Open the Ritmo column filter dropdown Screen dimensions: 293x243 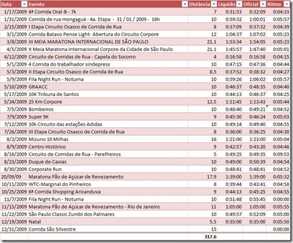tap(286, 4)
